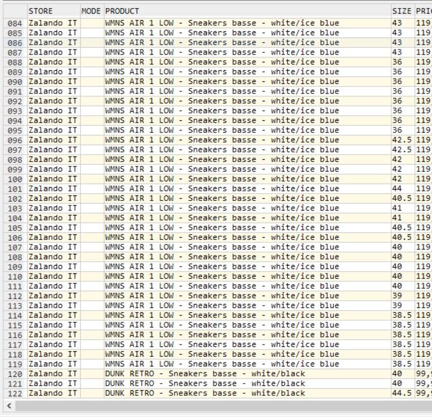Select row number 093

click(x=15, y=111)
